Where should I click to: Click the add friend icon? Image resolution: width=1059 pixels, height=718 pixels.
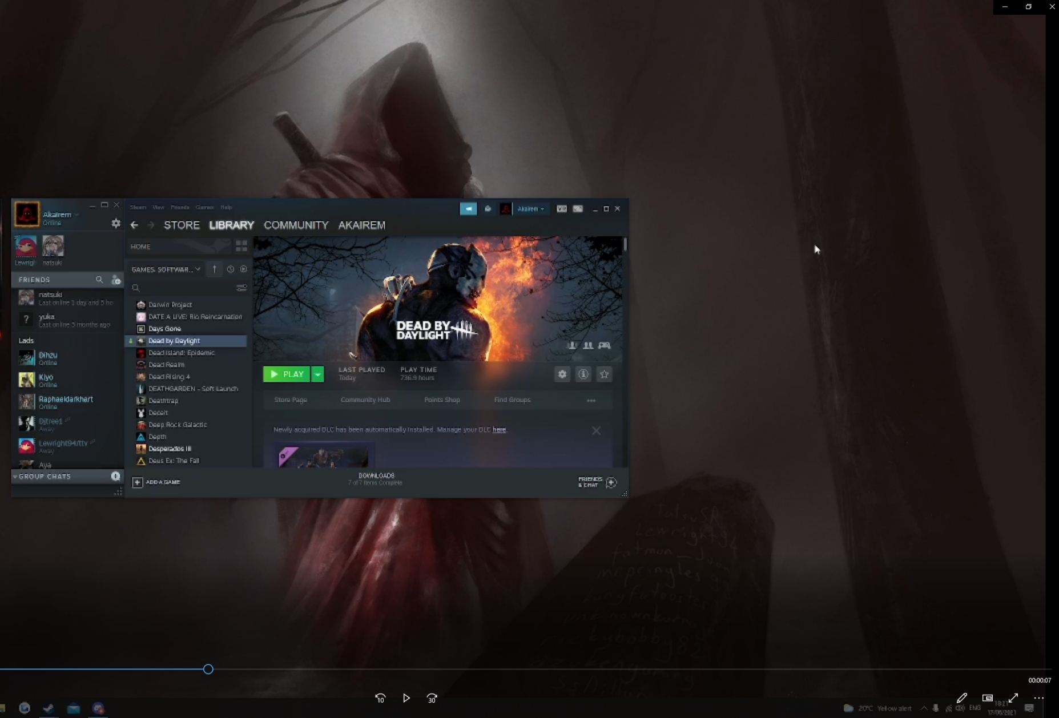(116, 280)
